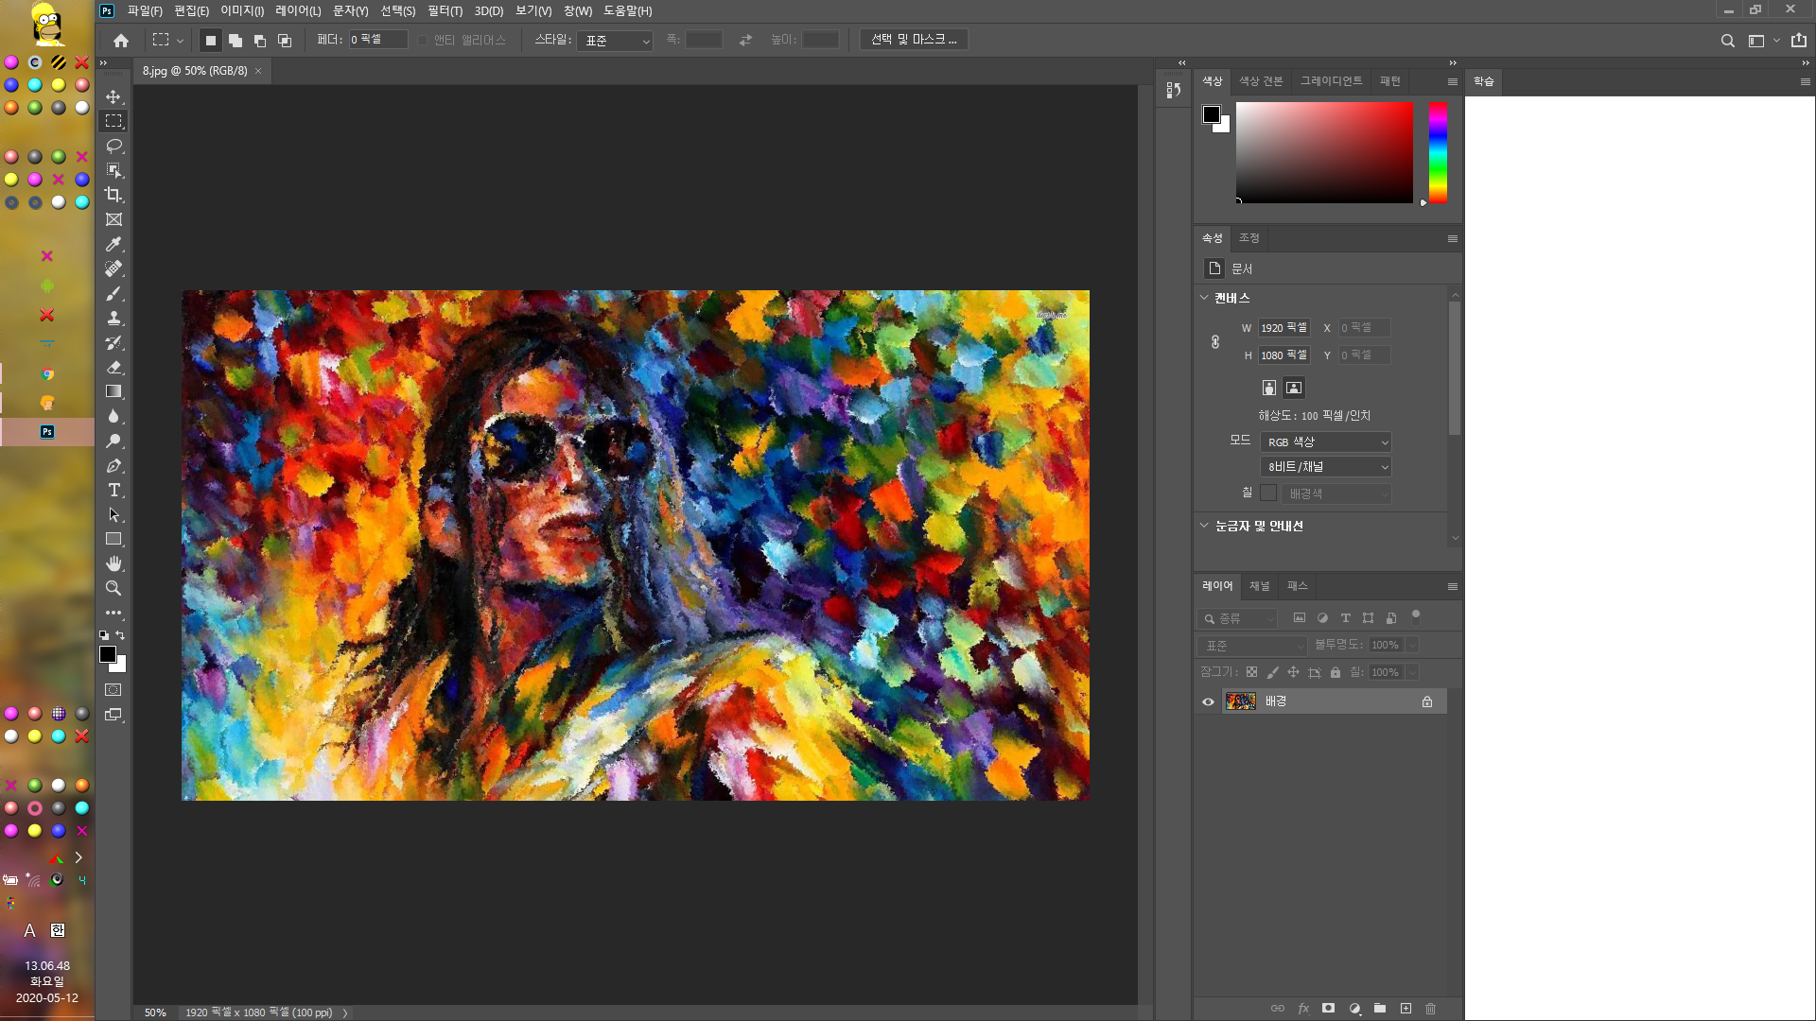The height and width of the screenshot is (1021, 1816).
Task: Click the Home icon in options bar
Action: pyautogui.click(x=121, y=41)
